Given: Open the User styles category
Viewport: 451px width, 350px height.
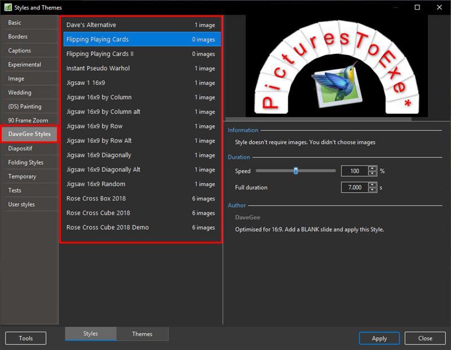Looking at the screenshot, I should 30,204.
